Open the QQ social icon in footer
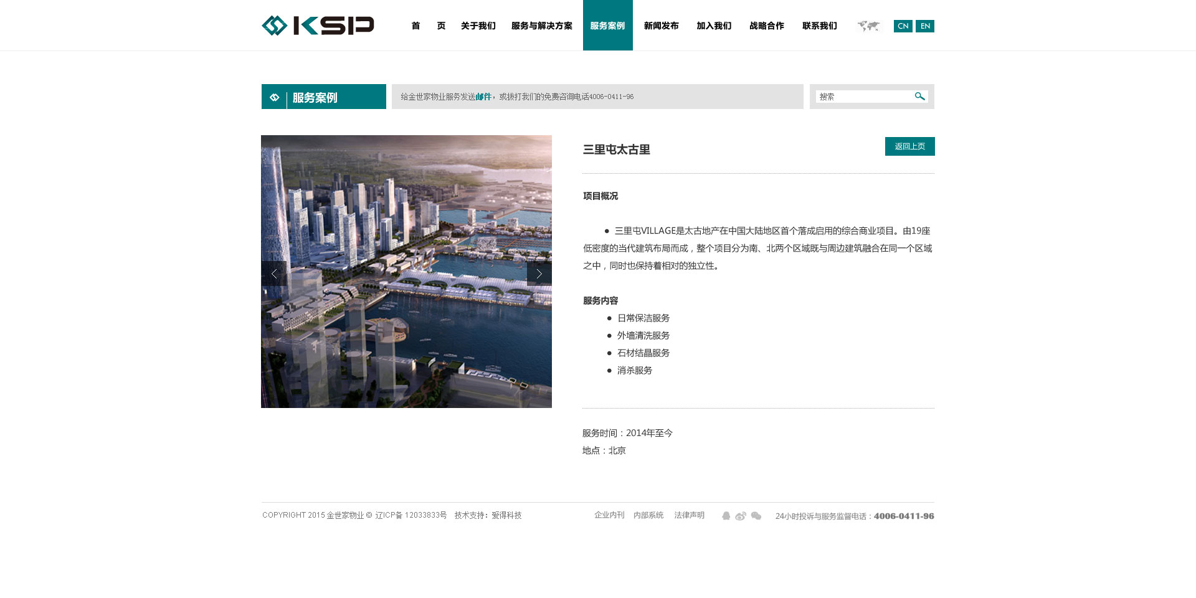Viewport: 1196px width, 598px height. point(726,516)
